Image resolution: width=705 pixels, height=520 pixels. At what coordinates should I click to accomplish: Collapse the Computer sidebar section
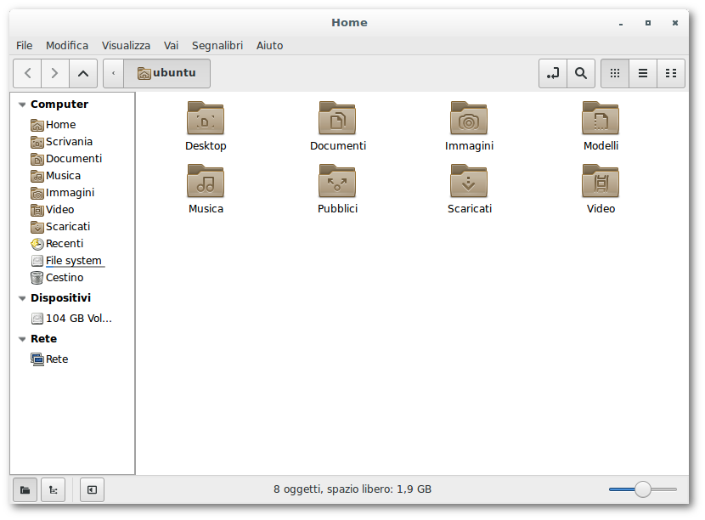22,105
